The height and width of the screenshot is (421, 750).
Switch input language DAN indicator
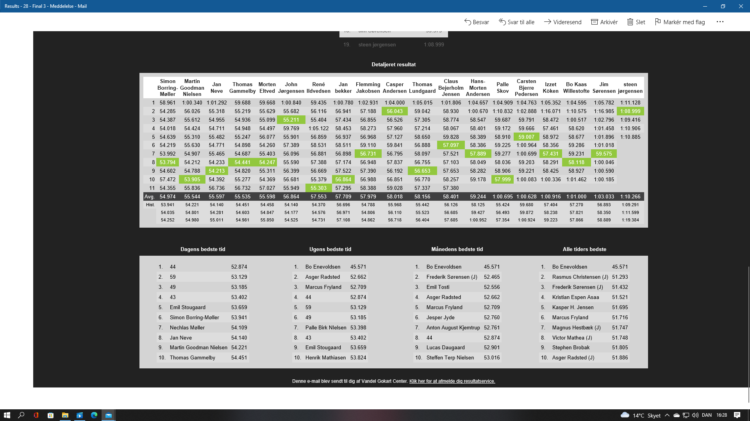707,415
